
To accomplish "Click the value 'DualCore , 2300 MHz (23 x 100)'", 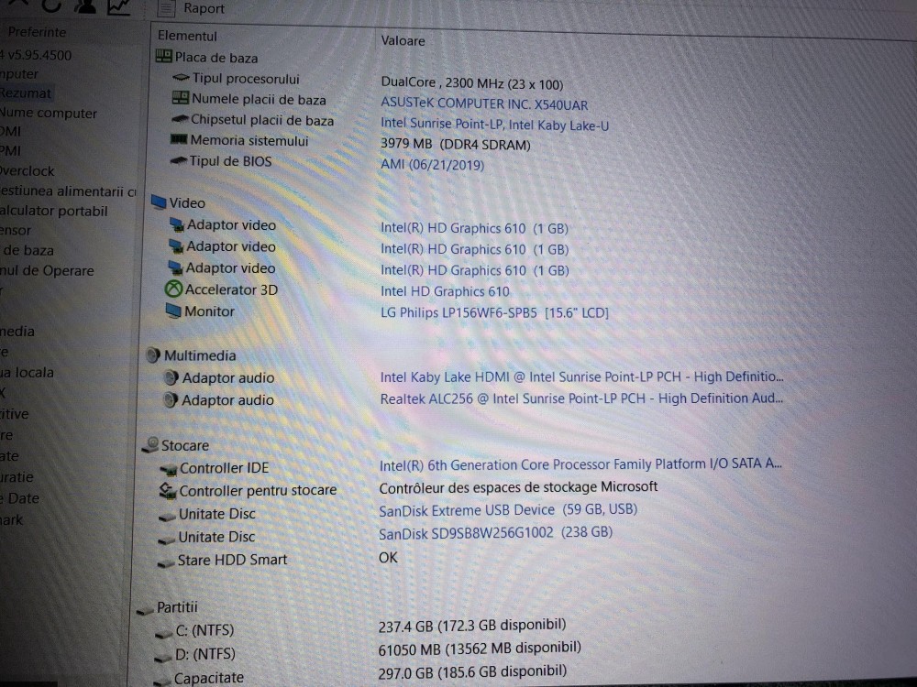I will [472, 83].
